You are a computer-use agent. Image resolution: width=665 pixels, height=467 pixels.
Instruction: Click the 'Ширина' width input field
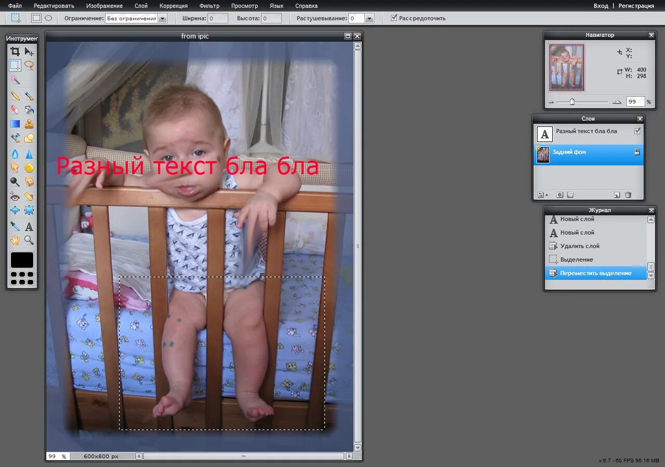tap(218, 18)
